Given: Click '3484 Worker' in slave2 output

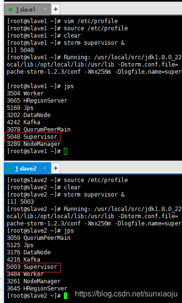Looking at the screenshot, I should pyautogui.click(x=25, y=274).
